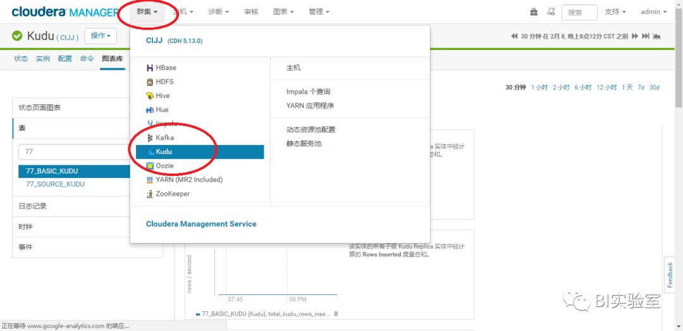Jump to current time icon

pos(646,36)
